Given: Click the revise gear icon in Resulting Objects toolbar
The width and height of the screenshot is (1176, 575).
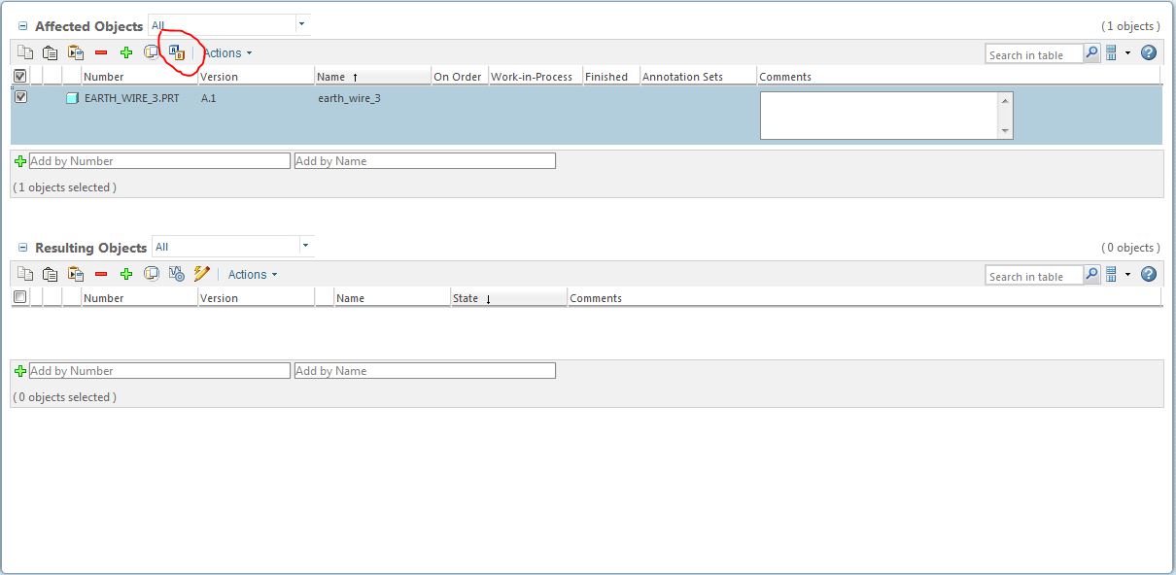Looking at the screenshot, I should (177, 275).
